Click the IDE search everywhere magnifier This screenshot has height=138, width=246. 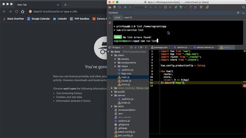[x=243, y=7]
